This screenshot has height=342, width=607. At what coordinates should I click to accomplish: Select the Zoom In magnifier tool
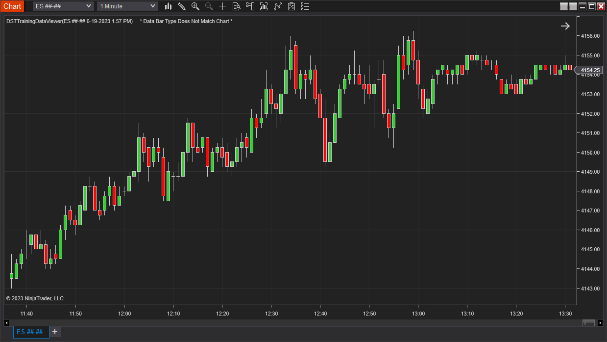click(195, 6)
